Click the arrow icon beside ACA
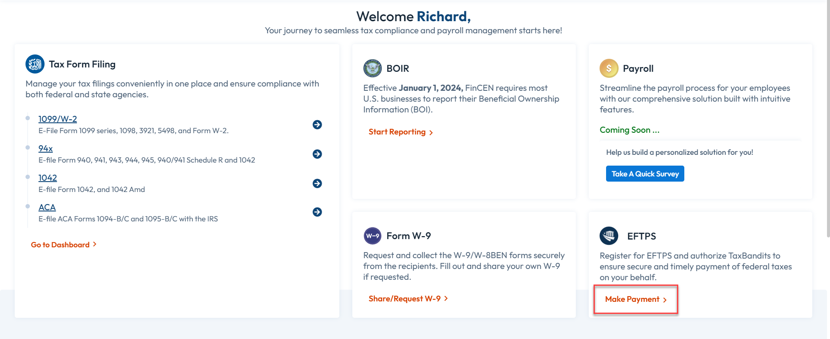The image size is (830, 339). coord(317,212)
